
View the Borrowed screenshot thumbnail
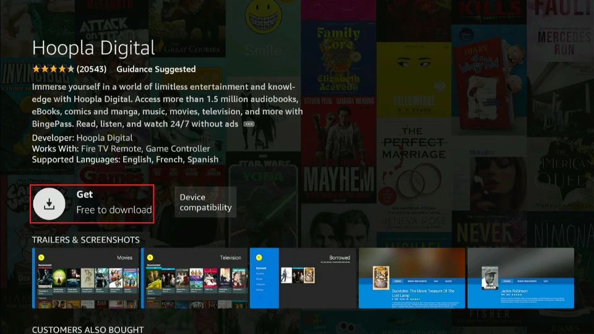tap(303, 278)
